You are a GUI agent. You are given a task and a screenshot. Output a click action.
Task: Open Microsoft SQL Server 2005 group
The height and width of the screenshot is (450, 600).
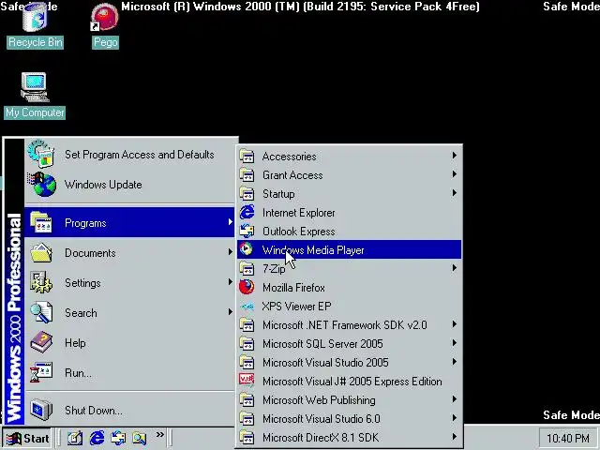350,343
